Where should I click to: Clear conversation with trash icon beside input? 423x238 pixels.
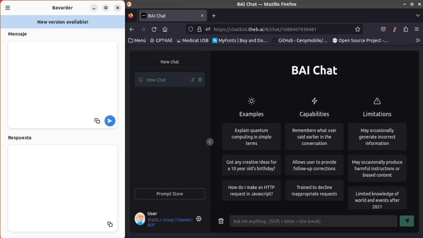(x=221, y=221)
